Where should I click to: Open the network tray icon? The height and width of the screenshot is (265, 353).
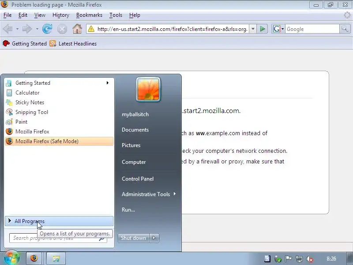[299, 259]
